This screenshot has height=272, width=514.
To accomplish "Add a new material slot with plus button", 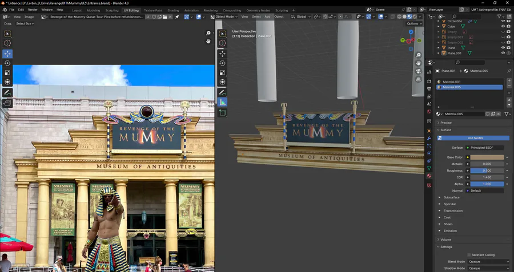I will pos(509,80).
